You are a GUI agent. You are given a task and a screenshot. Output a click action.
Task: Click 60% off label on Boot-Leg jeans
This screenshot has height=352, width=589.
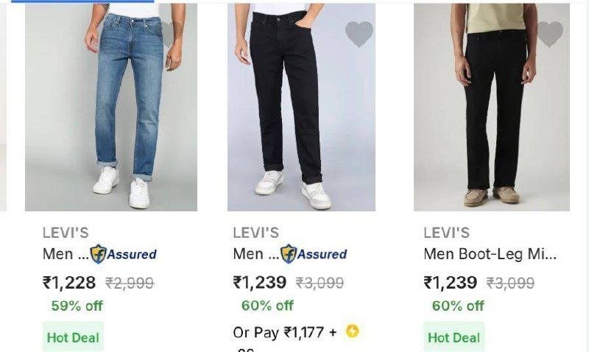(x=458, y=305)
